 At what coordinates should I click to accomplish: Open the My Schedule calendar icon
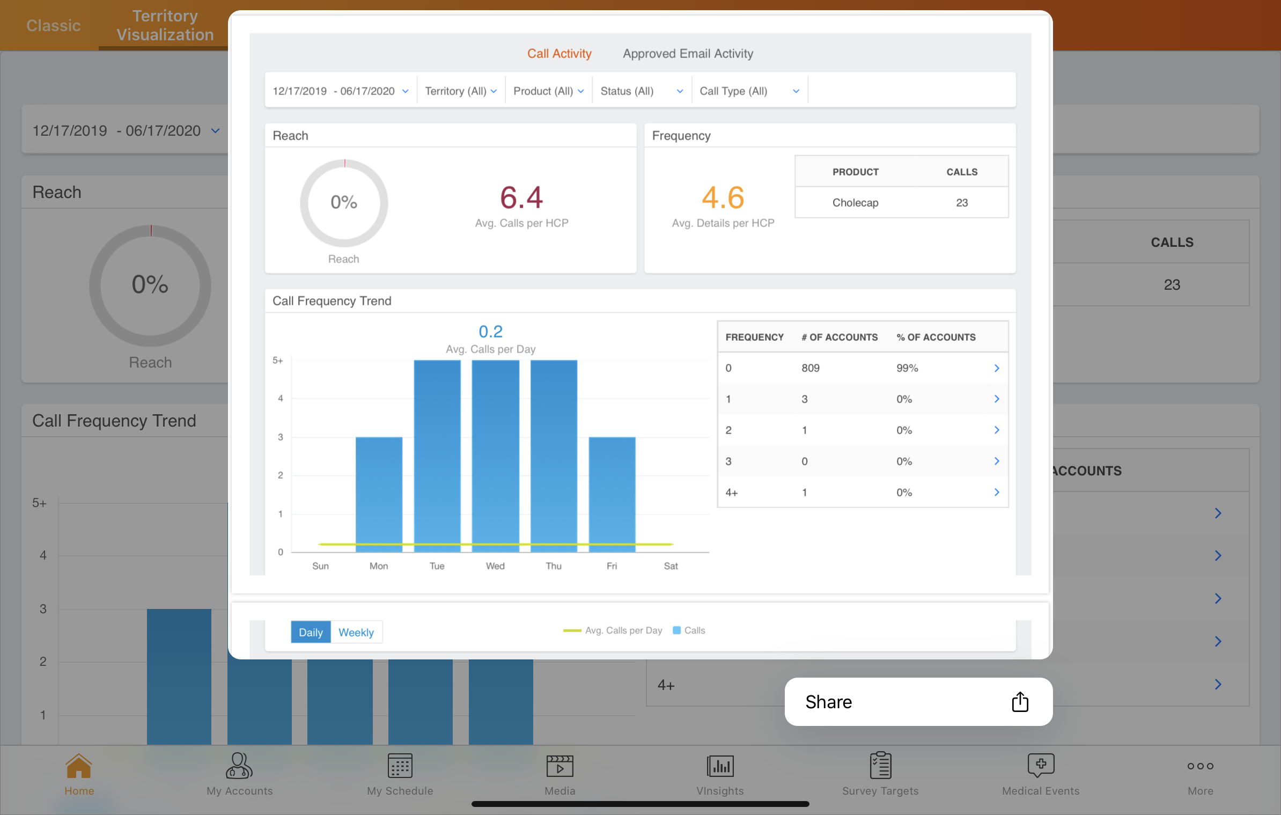pyautogui.click(x=400, y=766)
